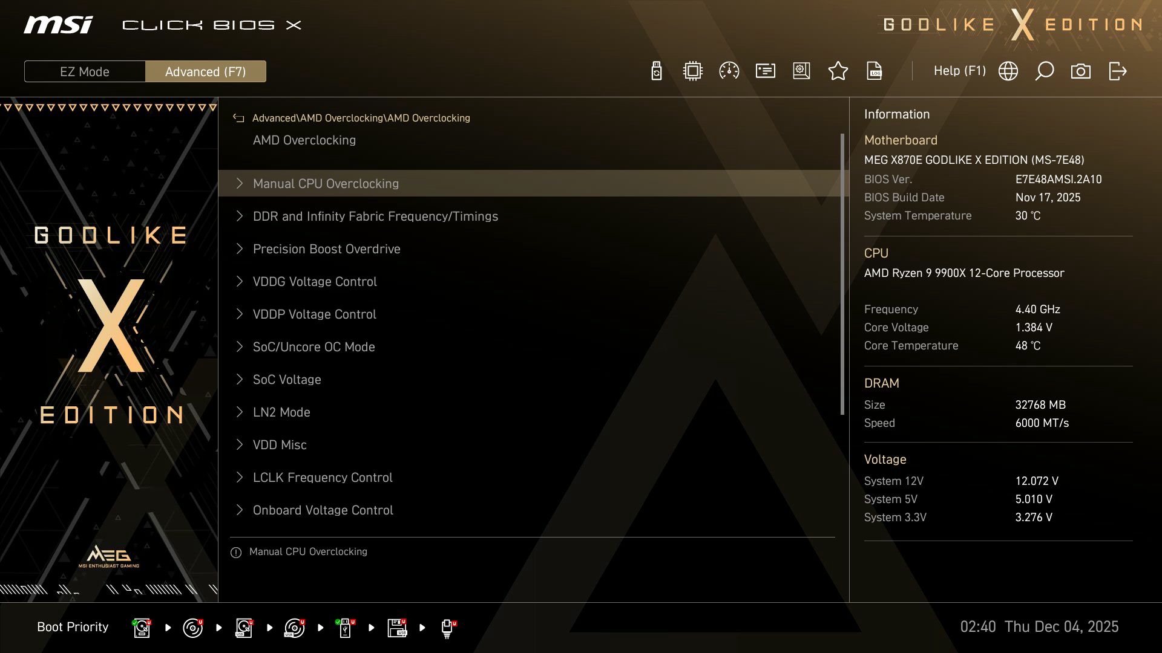
Task: Open Help (F1)
Action: [x=960, y=71]
